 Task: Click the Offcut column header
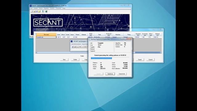[63, 35]
